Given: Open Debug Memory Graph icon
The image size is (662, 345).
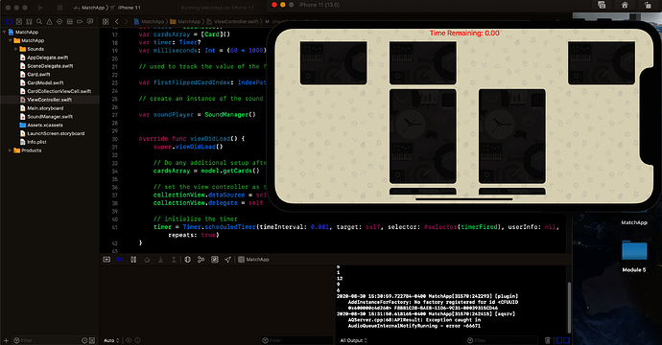Looking at the screenshot, I should click(x=201, y=260).
